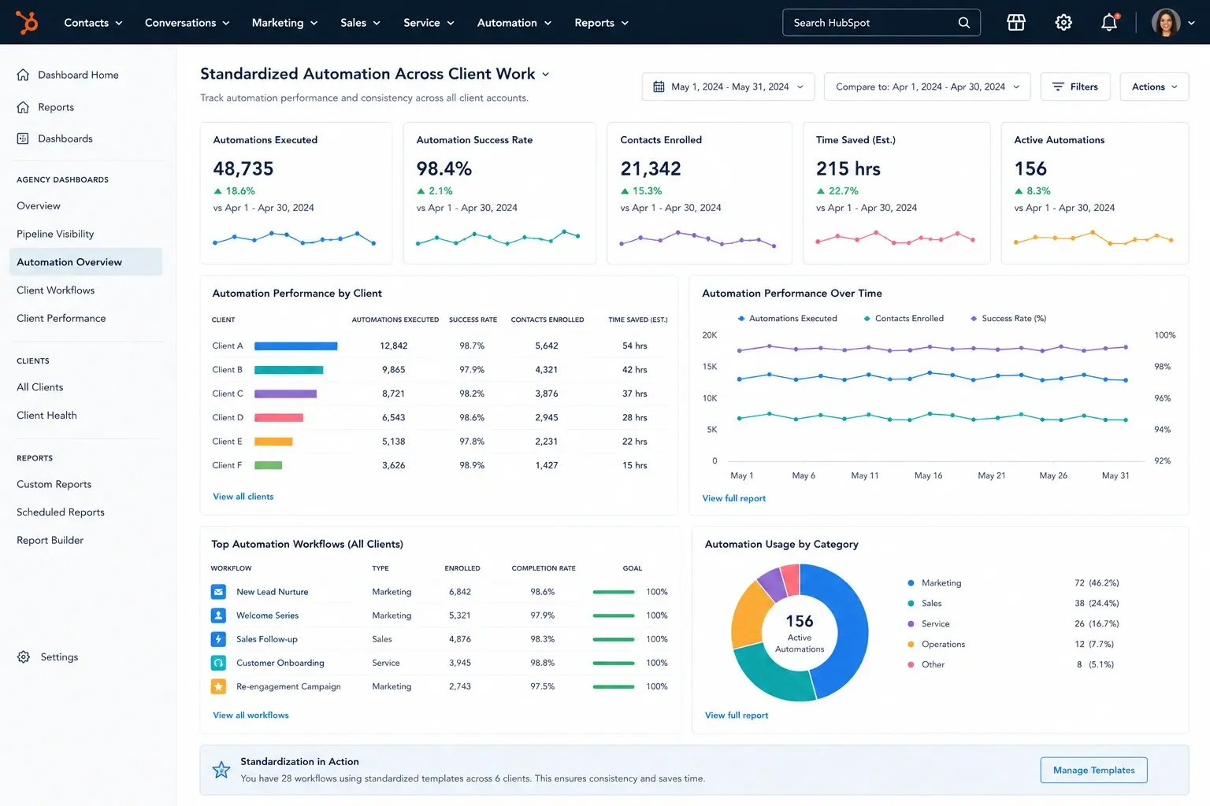Image resolution: width=1210 pixels, height=806 pixels.
Task: Click the Sales Follow-up lightning icon
Action: point(218,639)
